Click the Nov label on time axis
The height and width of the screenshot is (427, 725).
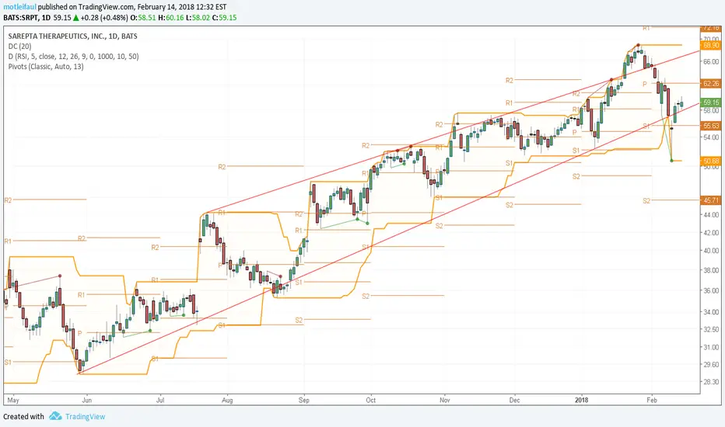(445, 401)
